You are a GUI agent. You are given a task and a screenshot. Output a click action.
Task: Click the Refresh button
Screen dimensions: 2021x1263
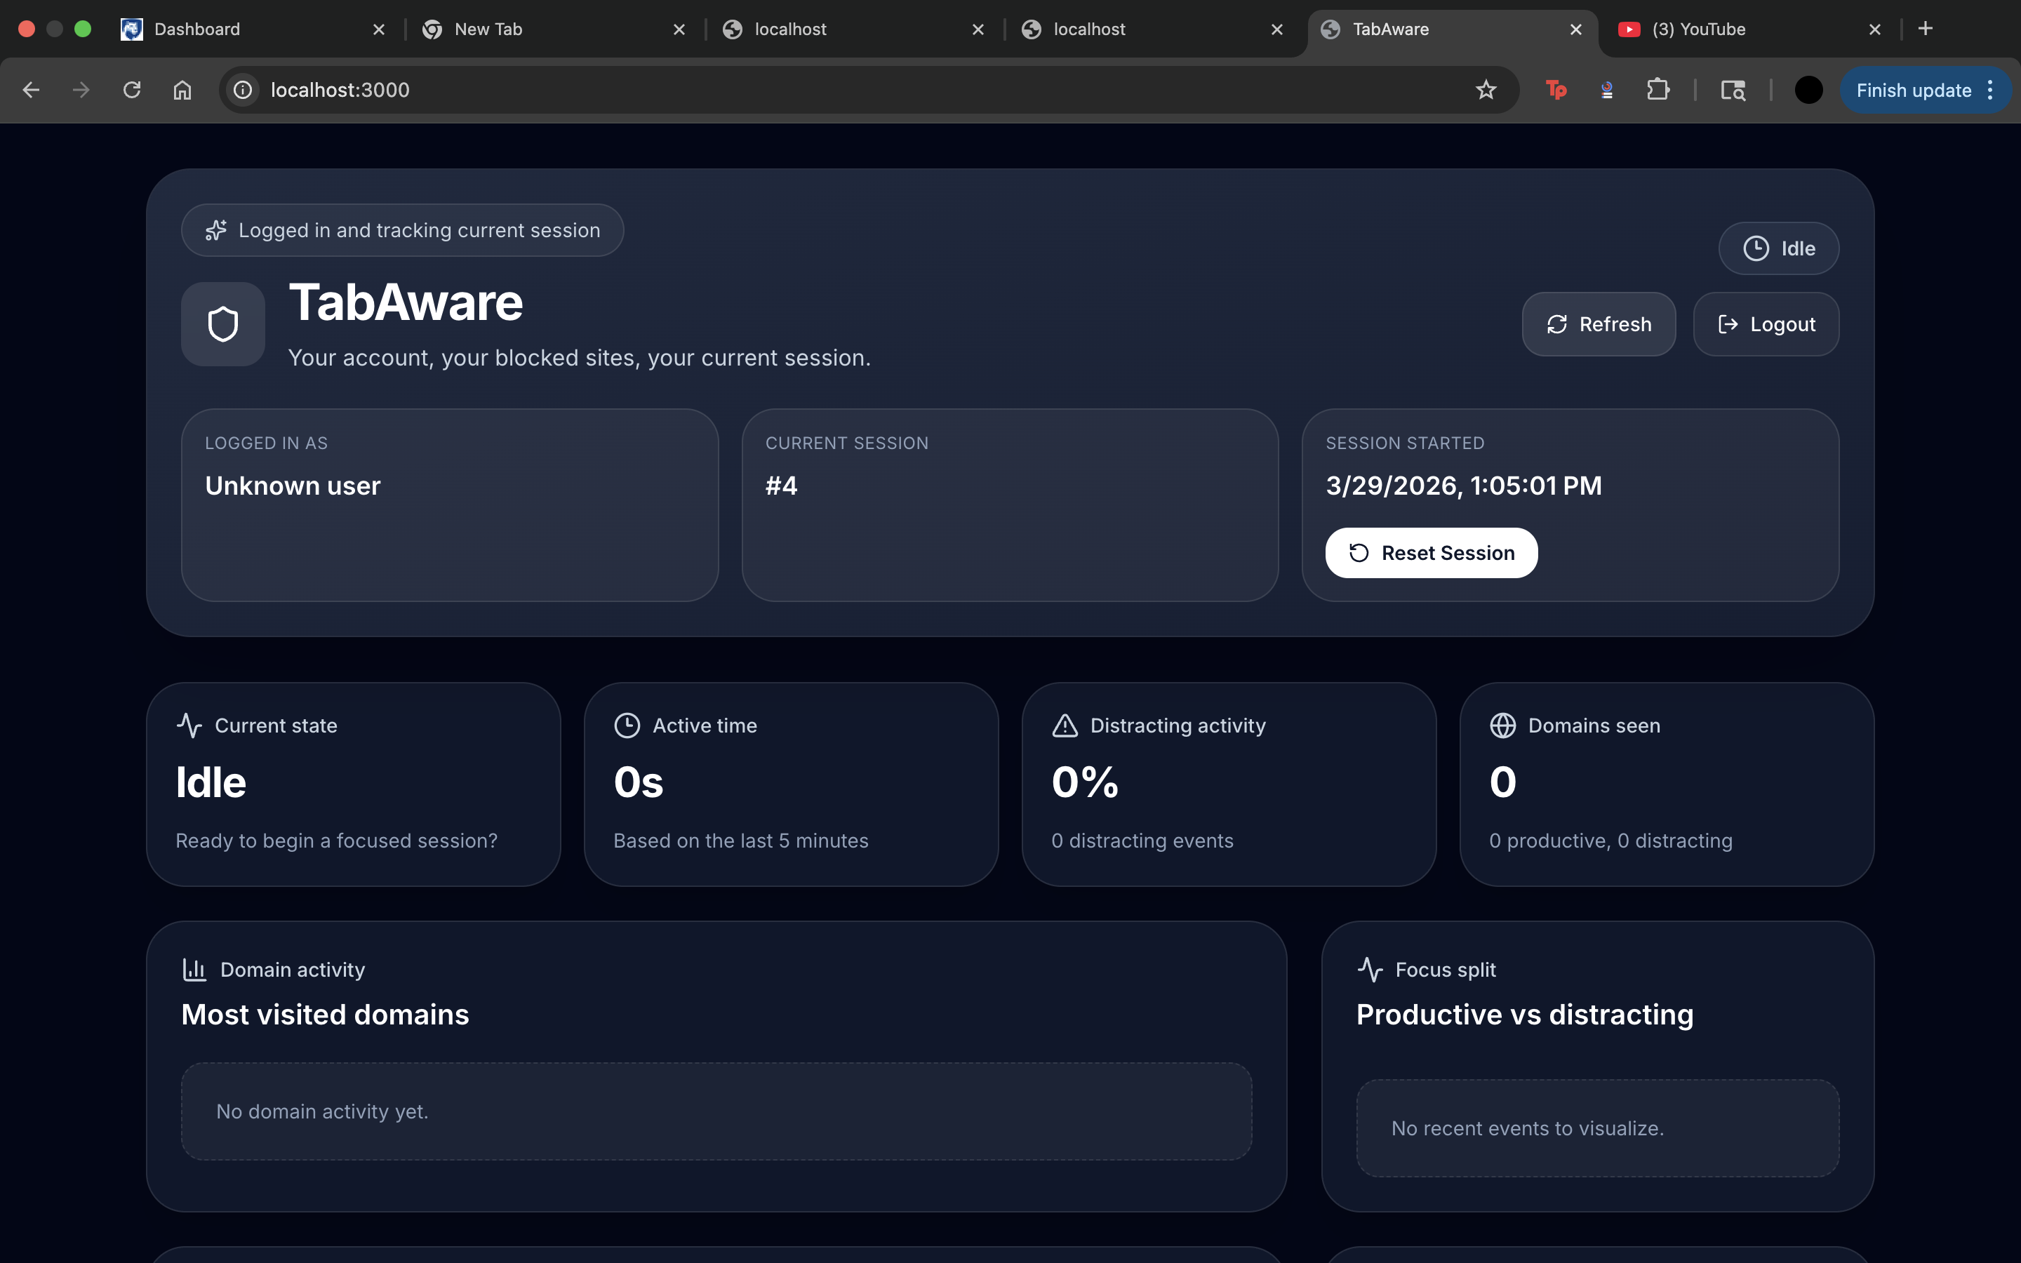pyautogui.click(x=1599, y=324)
